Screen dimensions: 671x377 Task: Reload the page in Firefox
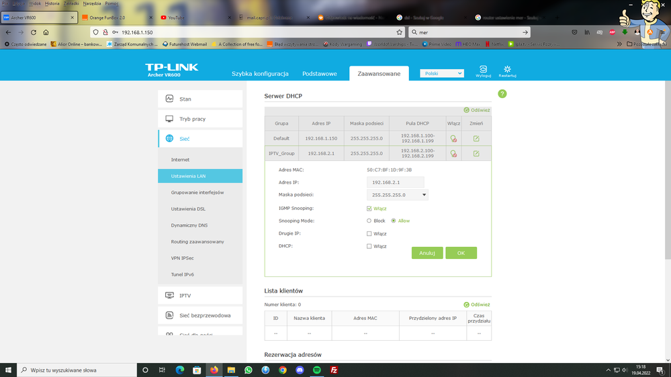(x=34, y=32)
